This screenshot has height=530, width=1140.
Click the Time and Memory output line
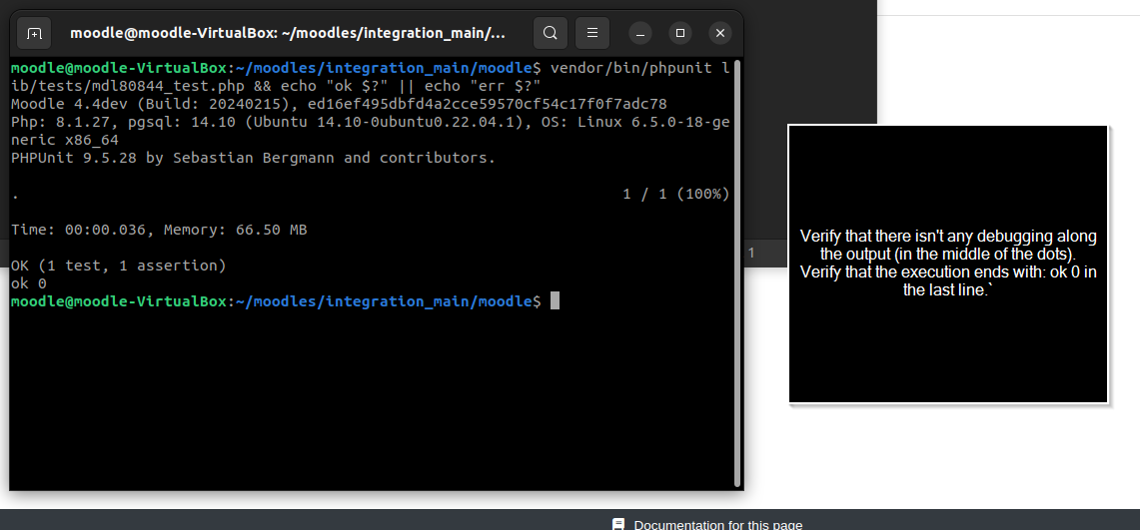159,231
